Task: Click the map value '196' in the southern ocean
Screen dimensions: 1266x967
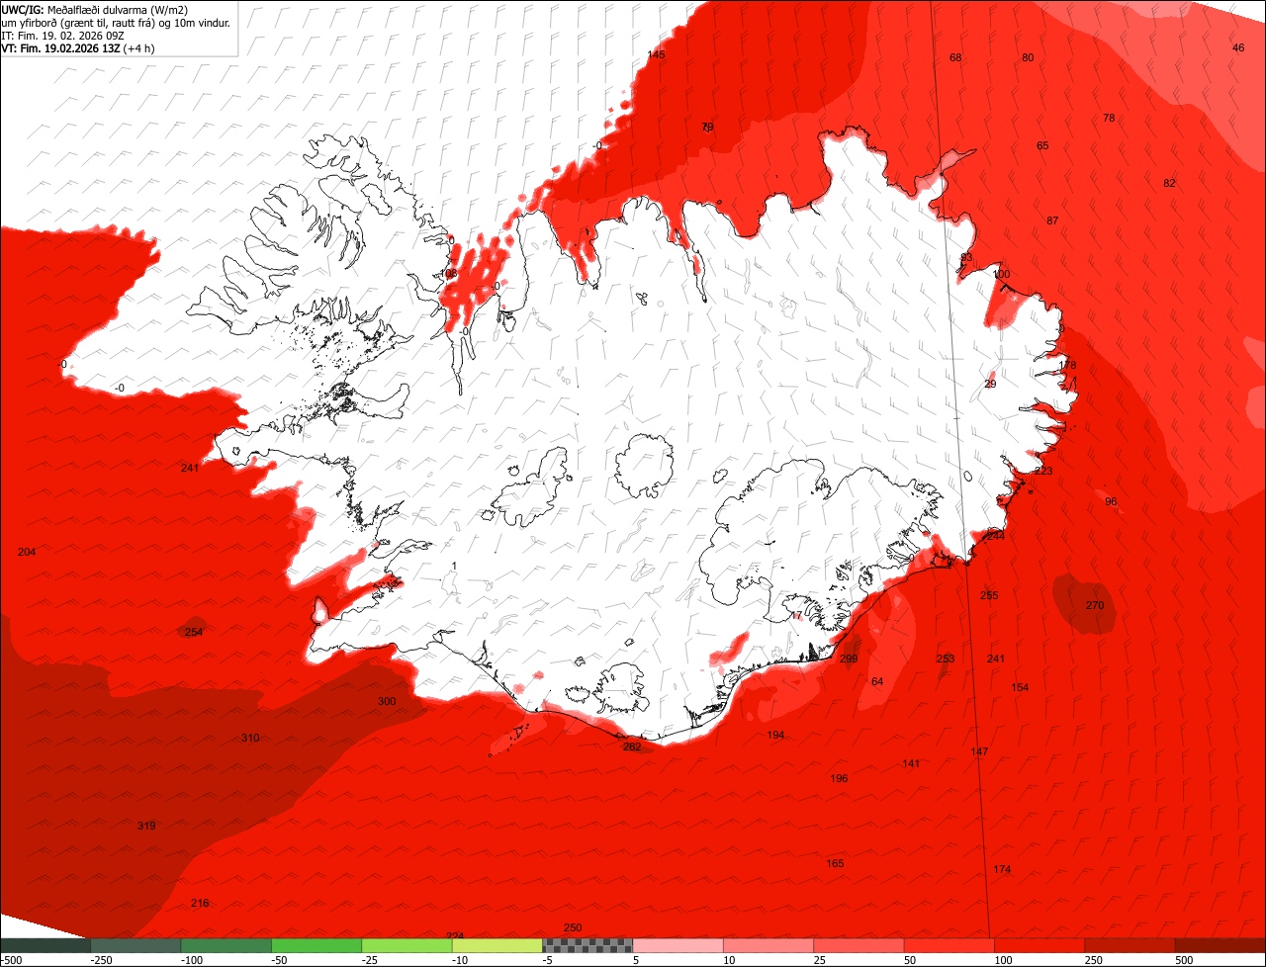Action: [x=839, y=778]
